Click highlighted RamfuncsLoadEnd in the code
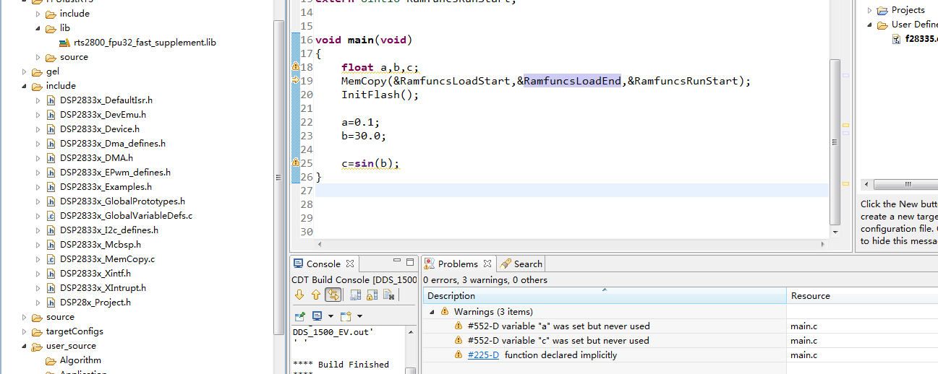 click(x=572, y=81)
